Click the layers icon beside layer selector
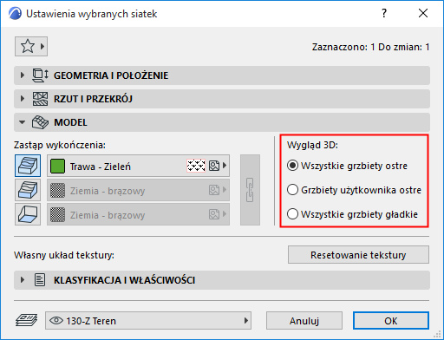The image size is (444, 340). tap(26, 320)
